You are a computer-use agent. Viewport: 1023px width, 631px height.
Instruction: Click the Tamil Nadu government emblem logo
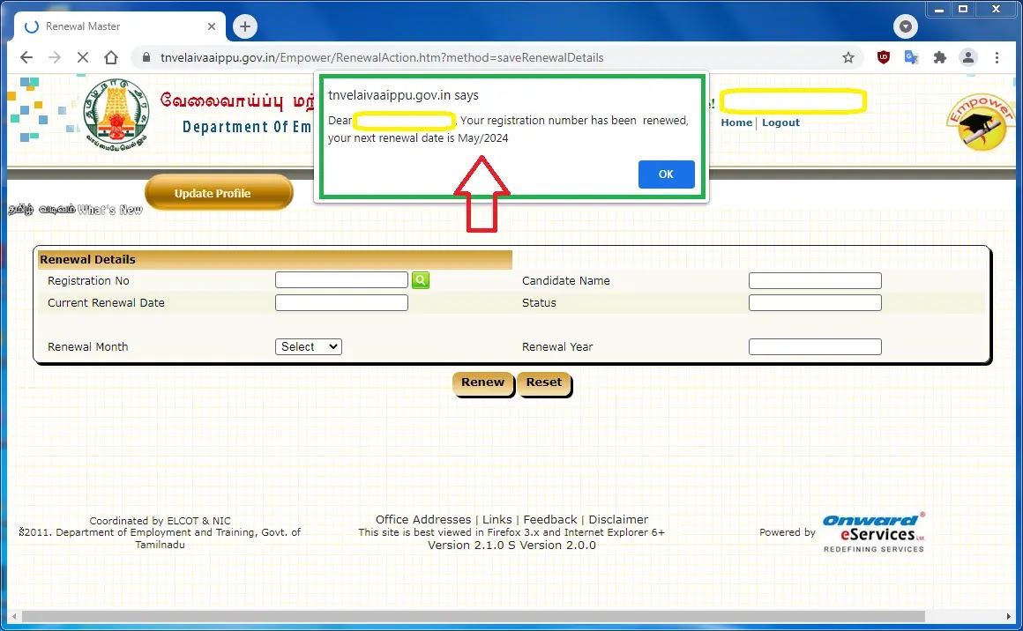click(116, 115)
